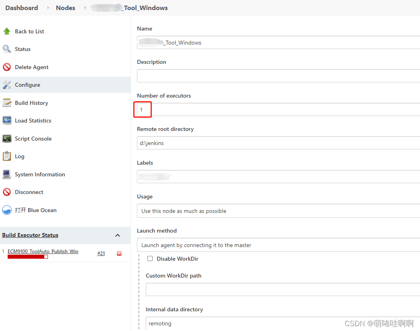Open build #21 link
Image resolution: width=420 pixels, height=331 pixels.
[101, 253]
